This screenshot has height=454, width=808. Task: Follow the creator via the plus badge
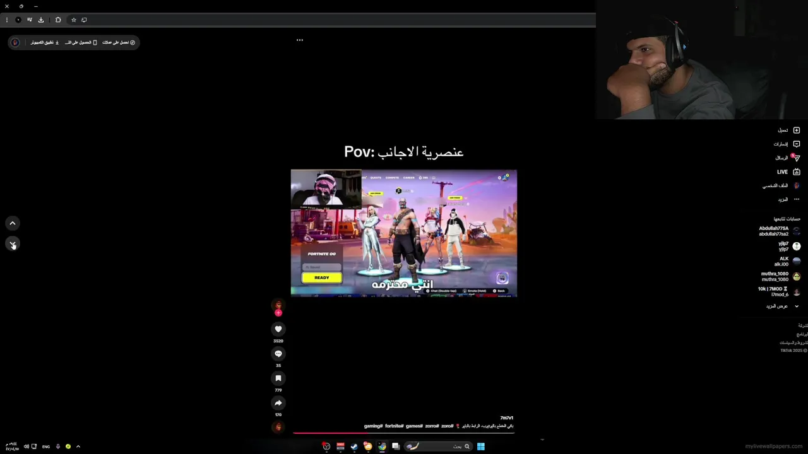coord(278,313)
